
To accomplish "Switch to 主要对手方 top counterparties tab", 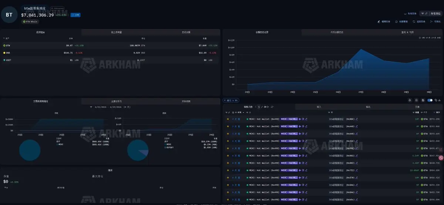I will click(117, 101).
